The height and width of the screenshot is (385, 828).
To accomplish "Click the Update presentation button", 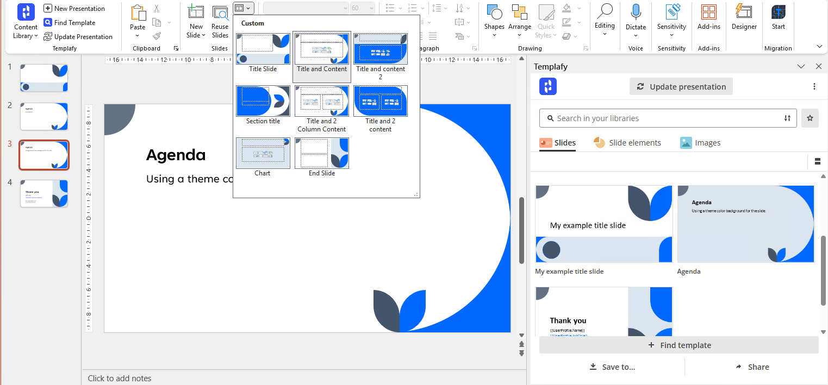I will (681, 87).
